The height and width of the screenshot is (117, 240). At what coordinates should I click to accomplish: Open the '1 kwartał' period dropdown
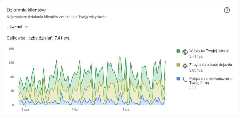point(17,27)
